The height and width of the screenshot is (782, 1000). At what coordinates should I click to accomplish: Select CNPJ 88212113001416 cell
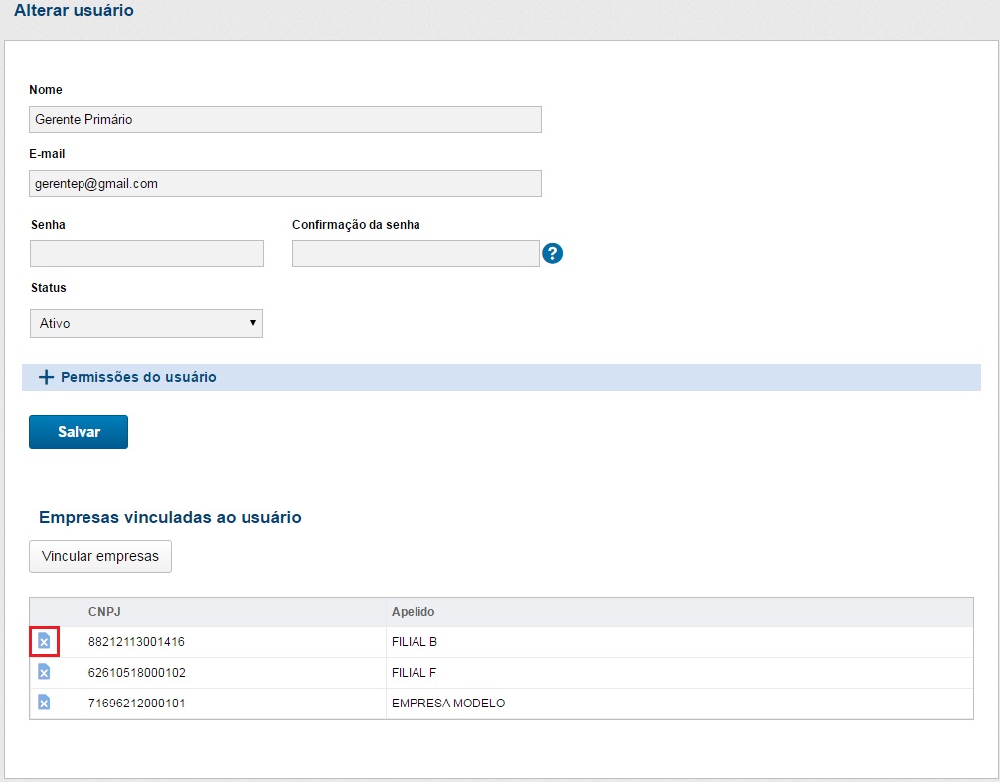[136, 642]
